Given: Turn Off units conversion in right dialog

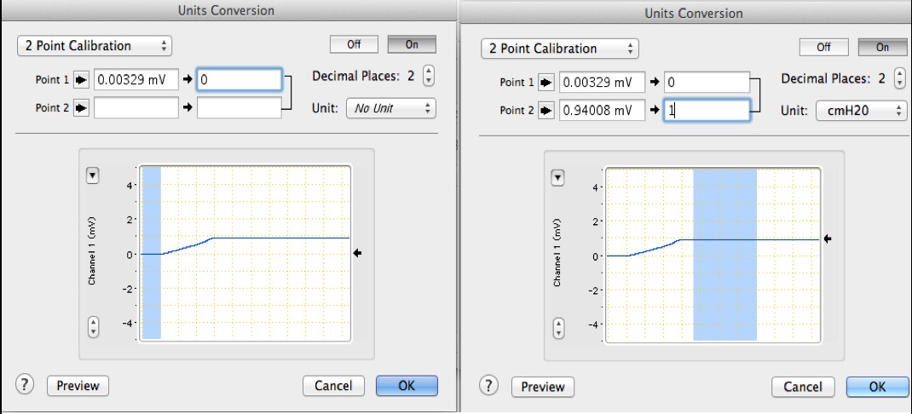Looking at the screenshot, I should click(823, 48).
